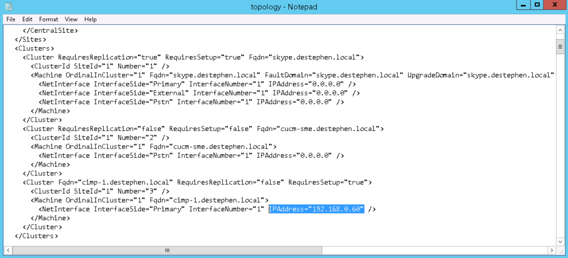Click the NetInterface line with InterfaceSide="External"
Viewport: 568px width, 258px height.
click(199, 93)
